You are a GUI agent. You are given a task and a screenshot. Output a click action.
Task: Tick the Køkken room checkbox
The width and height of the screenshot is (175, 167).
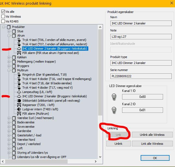coord(14,57)
